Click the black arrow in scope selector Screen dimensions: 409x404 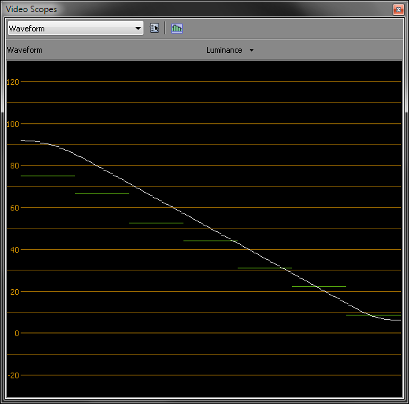click(138, 29)
